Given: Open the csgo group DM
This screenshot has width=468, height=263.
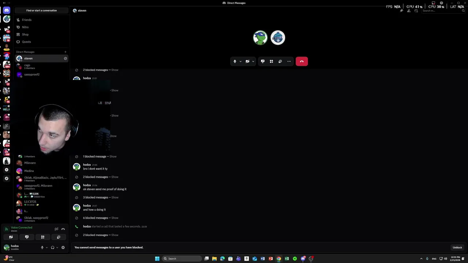Looking at the screenshot, I should 41,66.
